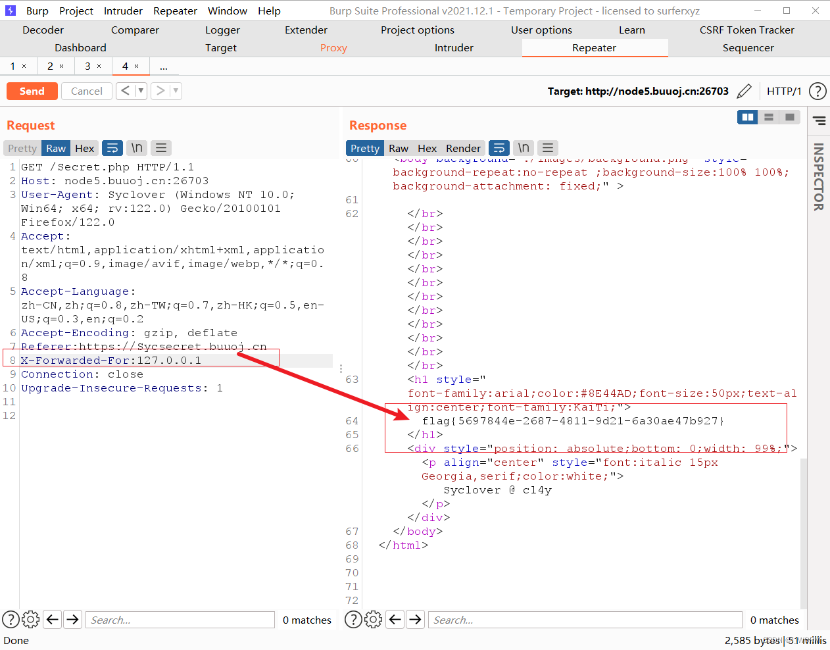The width and height of the screenshot is (830, 650).
Task: Open response hamburger options menu
Action: point(548,148)
